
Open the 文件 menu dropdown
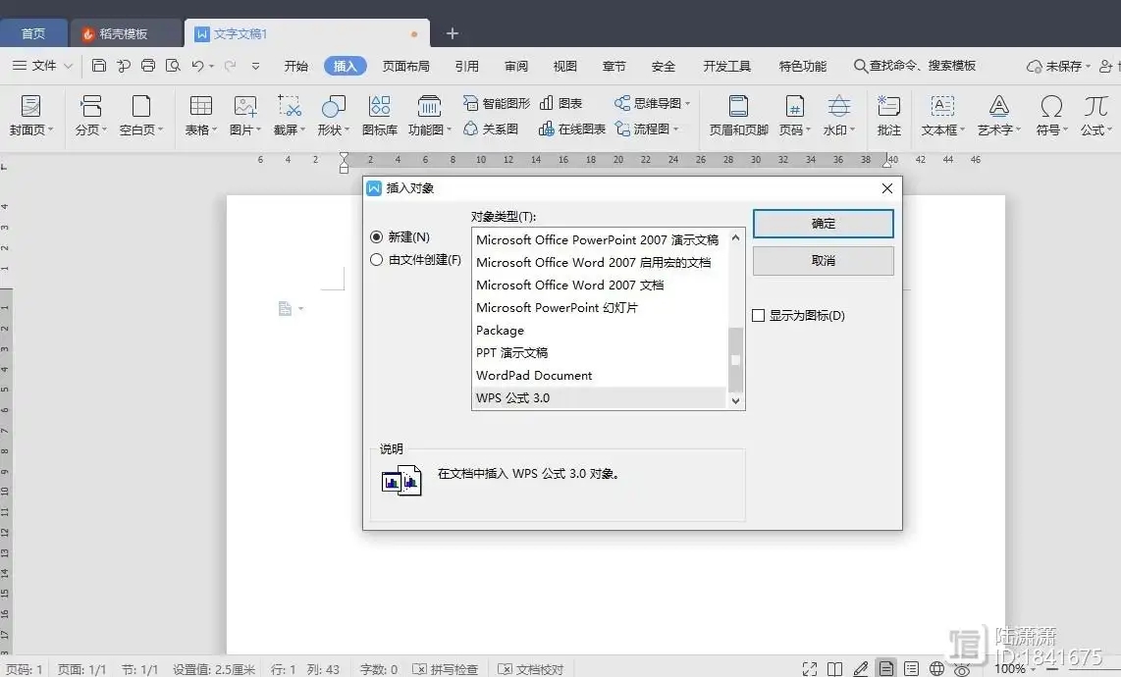click(43, 66)
